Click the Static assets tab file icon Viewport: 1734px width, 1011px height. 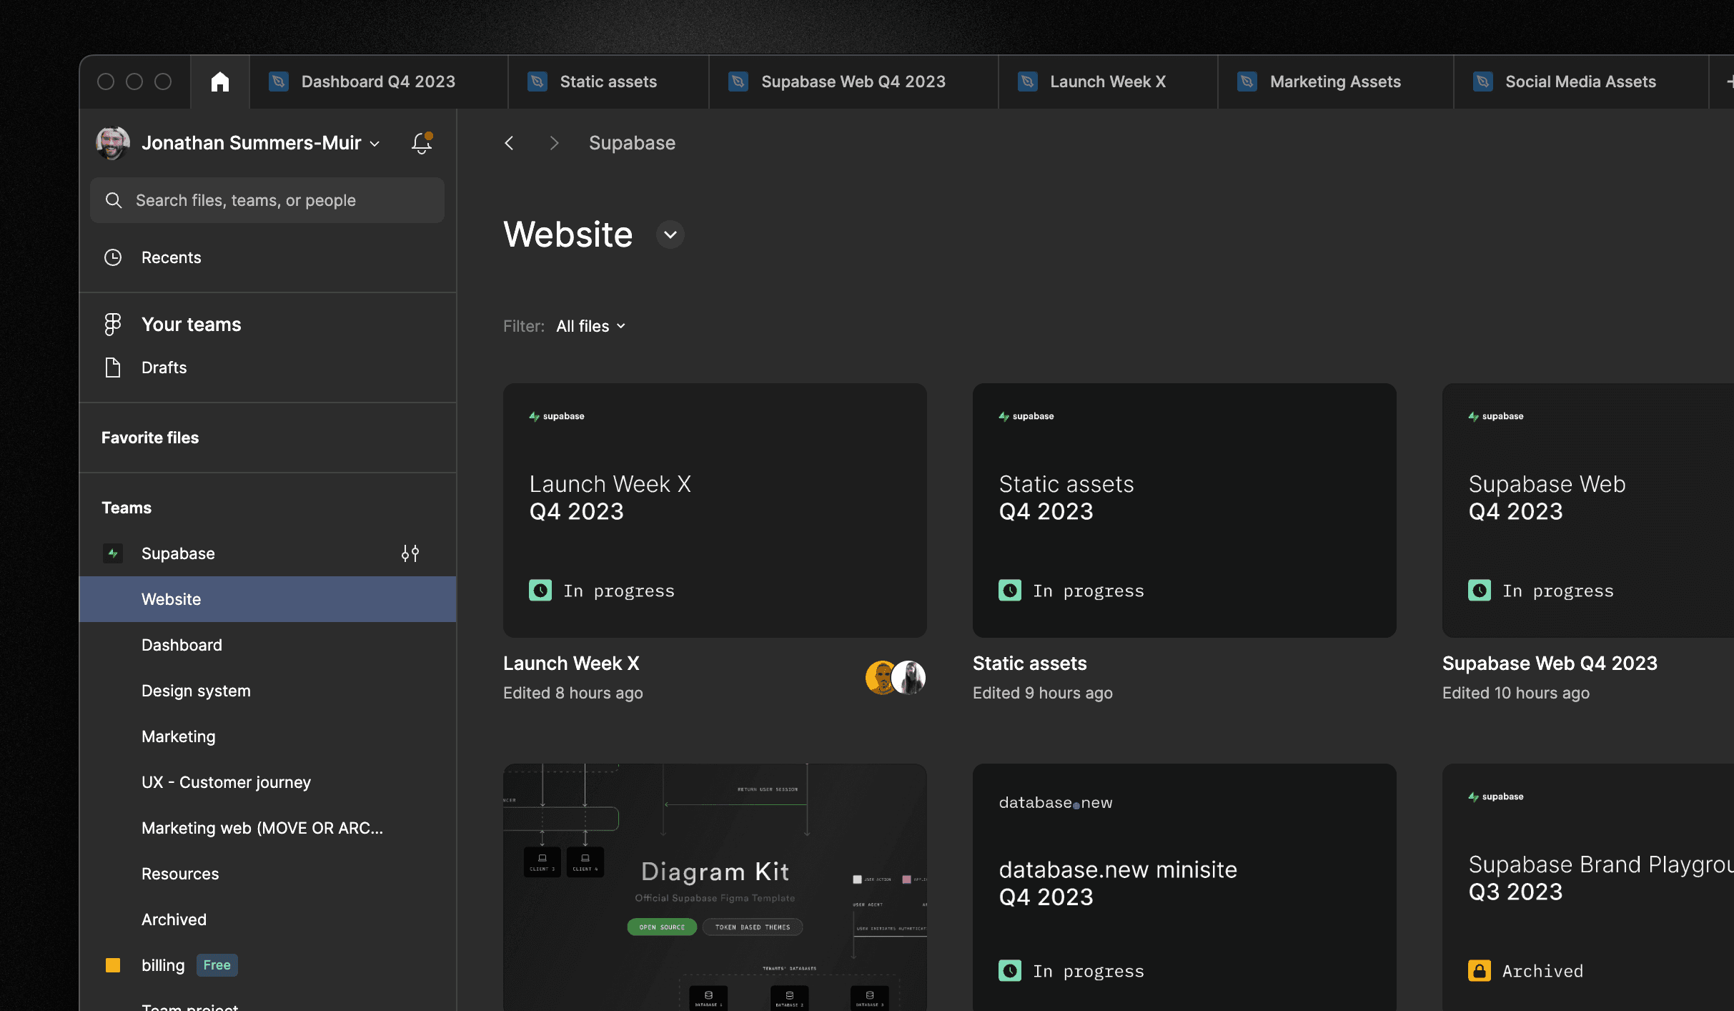pos(537,82)
